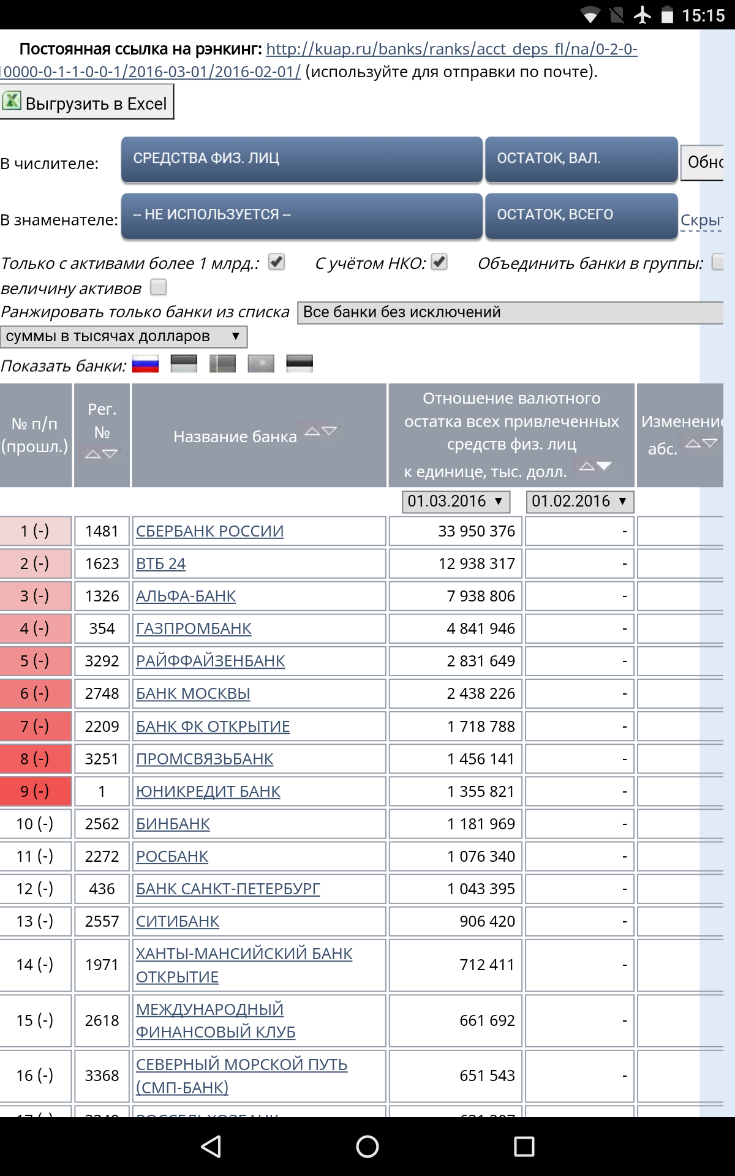Open the СИТИБАНК link
This screenshot has height=1176, width=735.
[178, 921]
